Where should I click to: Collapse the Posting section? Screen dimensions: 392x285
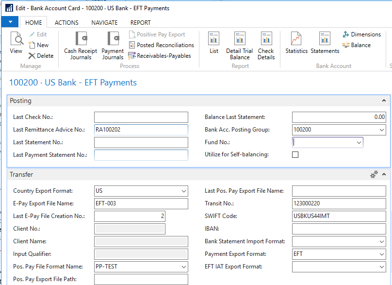(384, 101)
